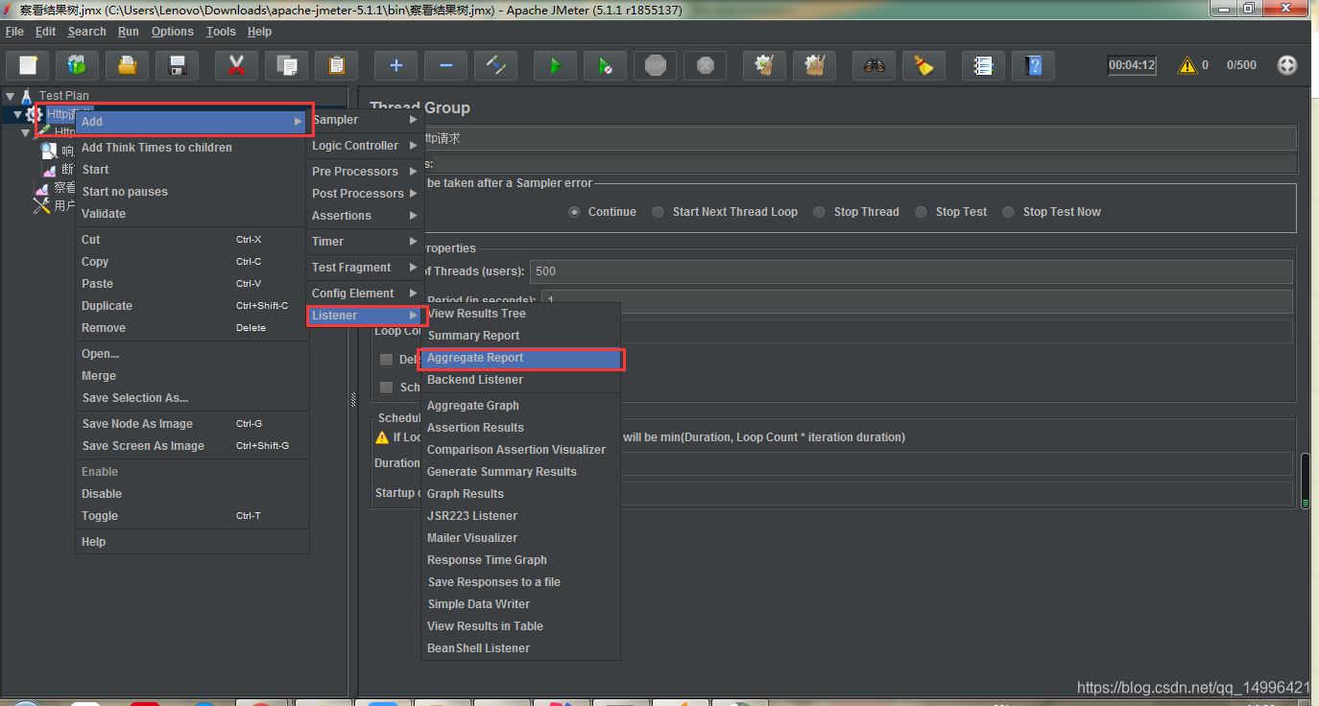Save the test plan with floppy icon
Image resolution: width=1319 pixels, height=706 pixels.
click(178, 65)
